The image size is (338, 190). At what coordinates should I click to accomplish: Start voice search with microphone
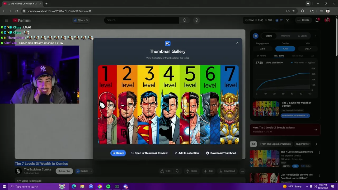(x=196, y=20)
